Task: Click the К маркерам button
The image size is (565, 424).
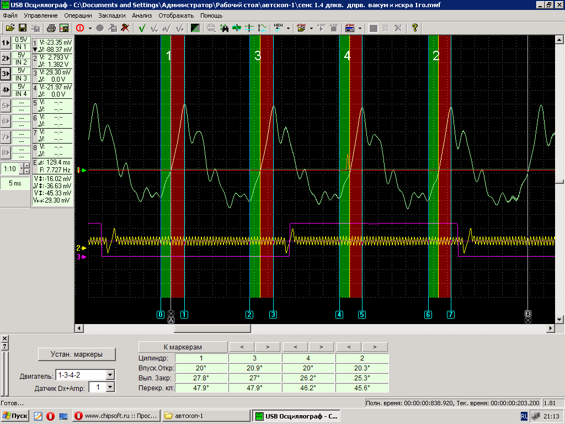Action: (183, 347)
